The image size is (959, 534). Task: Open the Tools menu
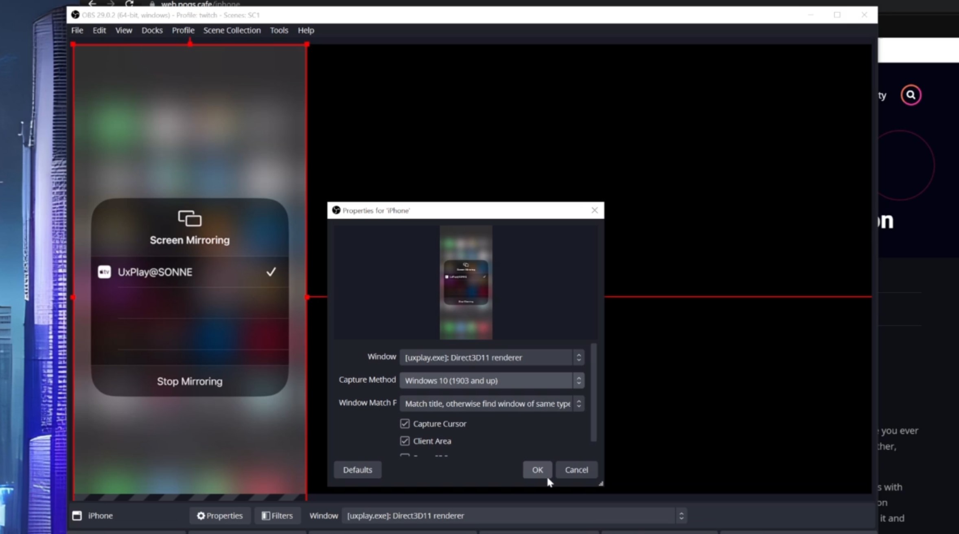pyautogui.click(x=279, y=30)
